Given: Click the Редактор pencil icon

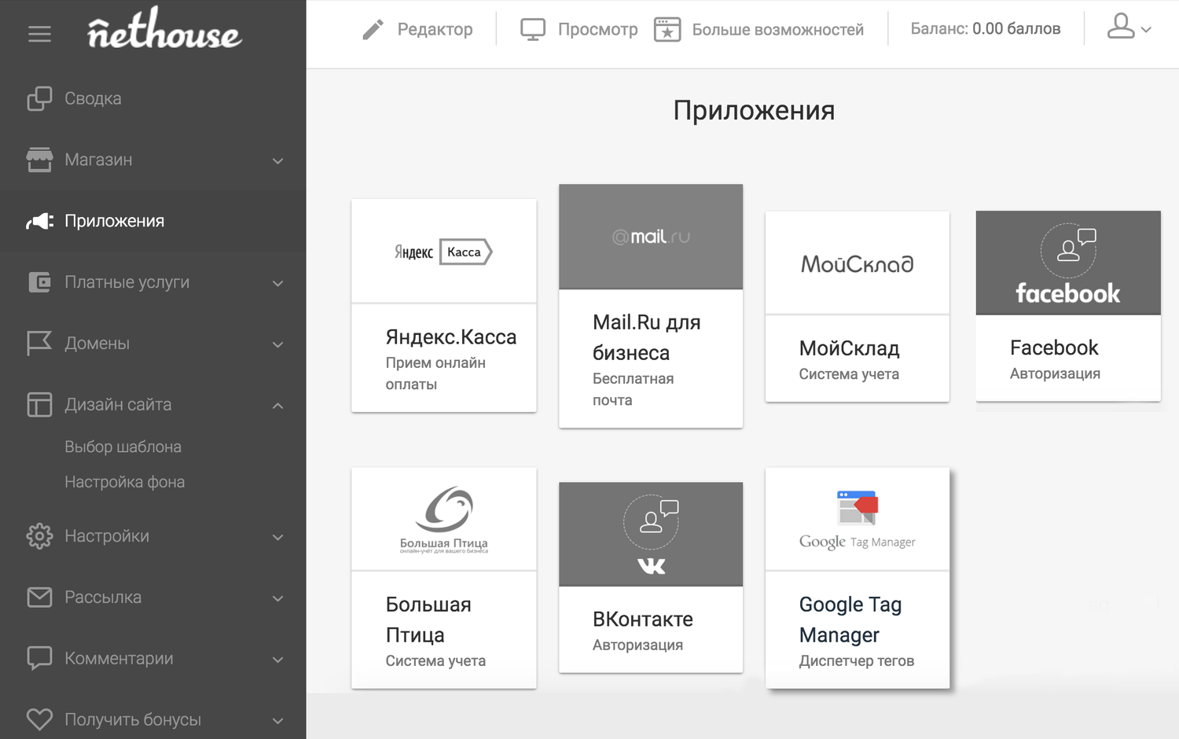Looking at the screenshot, I should pos(373,30).
